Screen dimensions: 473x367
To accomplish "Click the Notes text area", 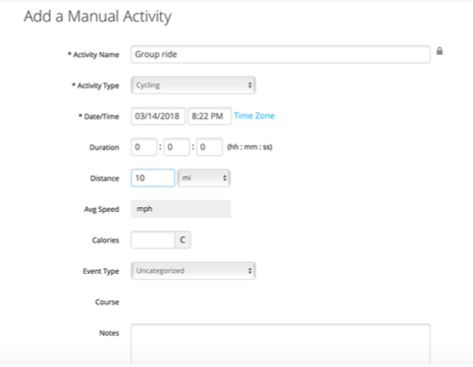I will (x=281, y=343).
